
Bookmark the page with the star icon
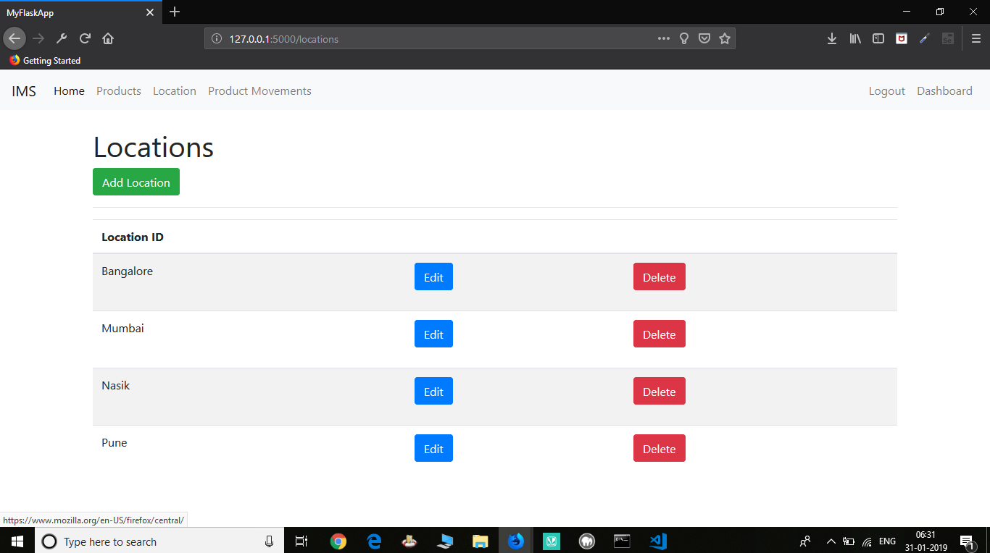(725, 38)
